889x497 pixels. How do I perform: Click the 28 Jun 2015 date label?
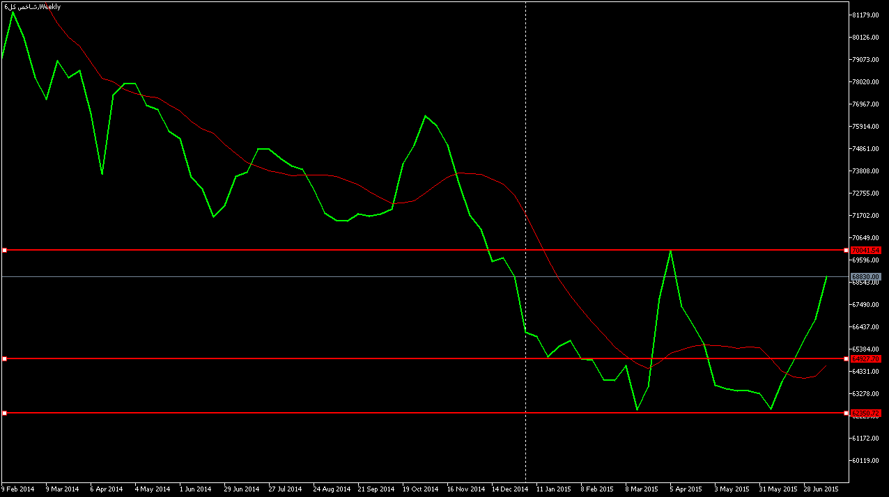pyautogui.click(x=821, y=489)
